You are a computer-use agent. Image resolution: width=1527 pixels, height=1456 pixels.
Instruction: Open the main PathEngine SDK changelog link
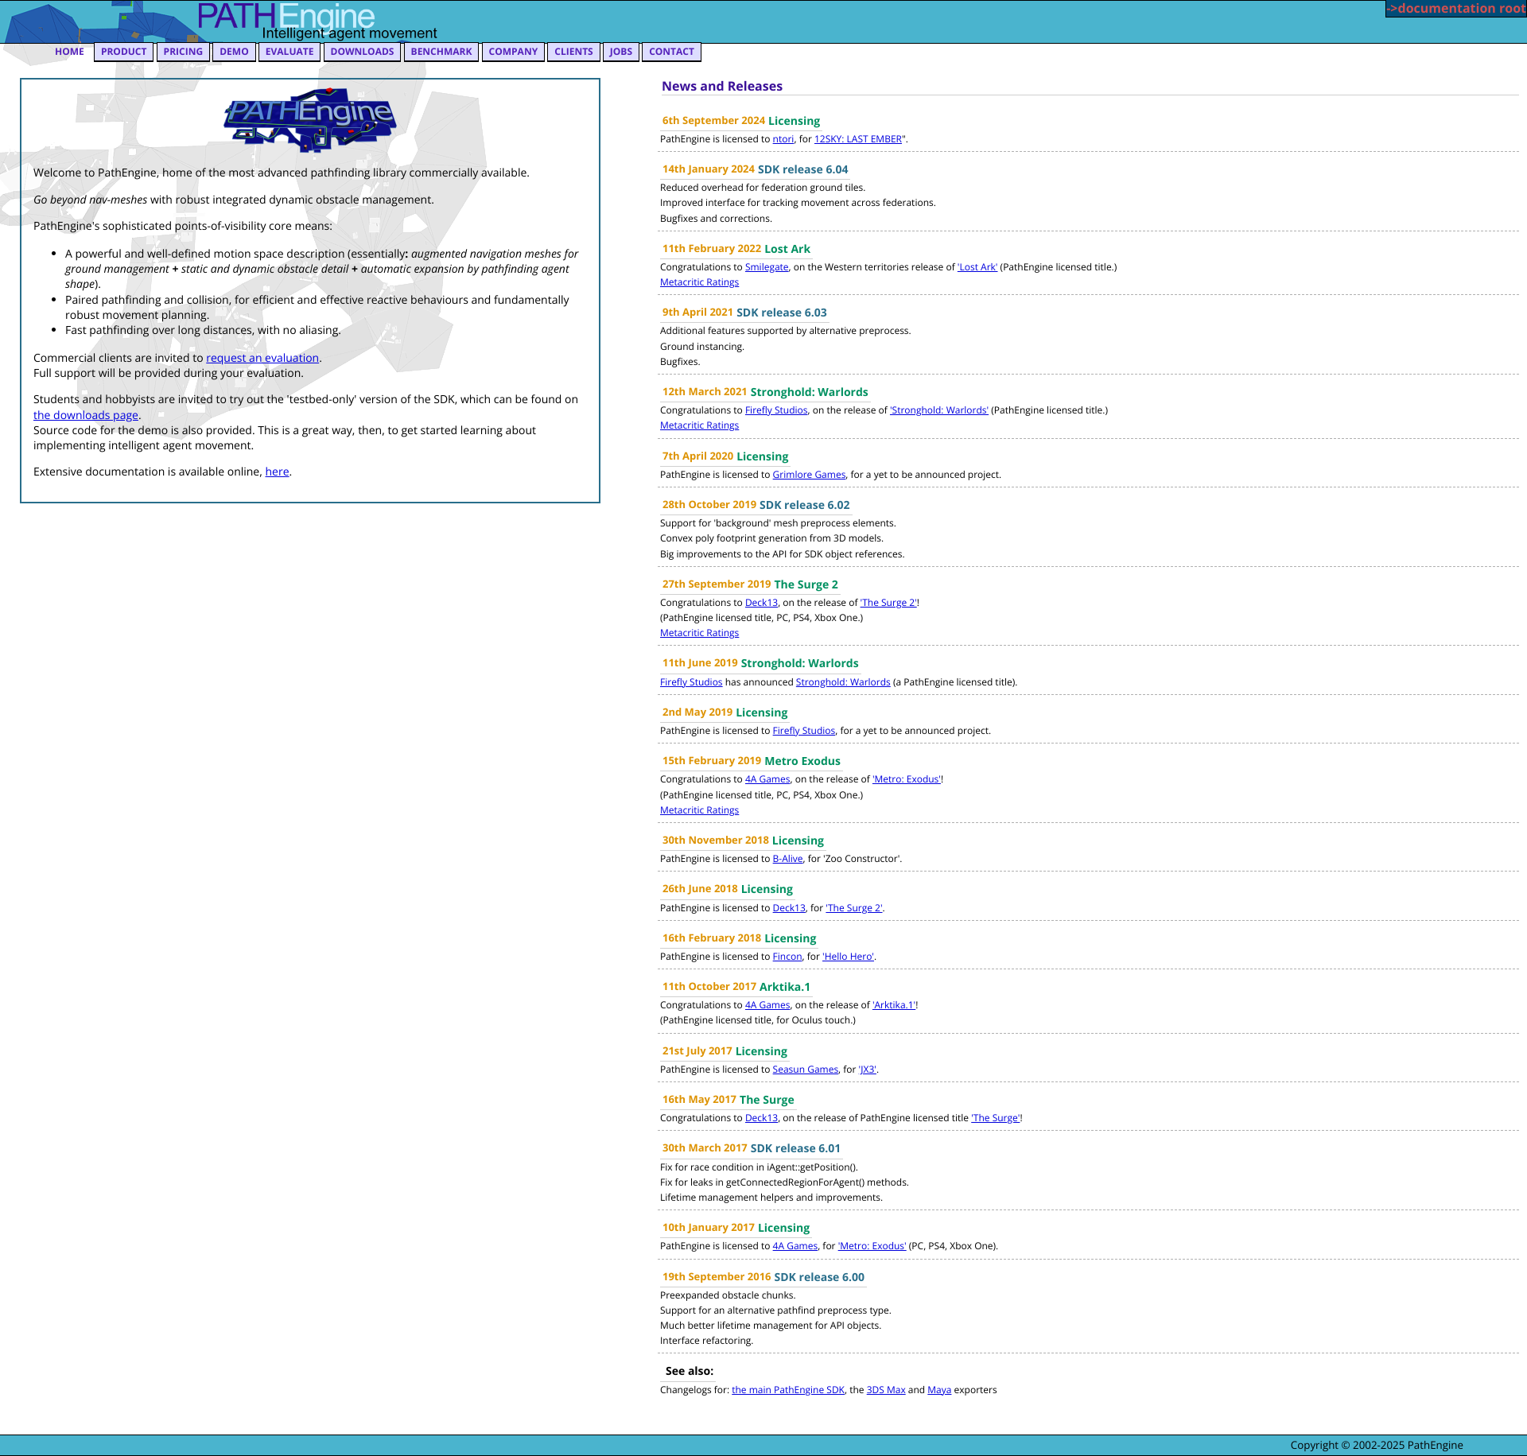pyautogui.click(x=788, y=1390)
